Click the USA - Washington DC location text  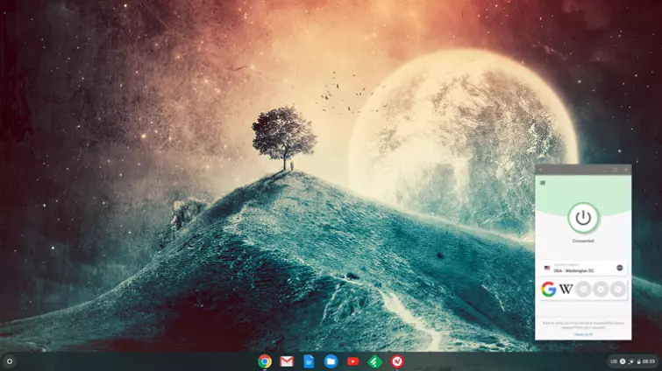[573, 270]
